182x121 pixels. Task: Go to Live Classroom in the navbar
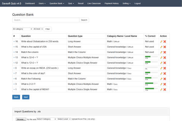94,3
